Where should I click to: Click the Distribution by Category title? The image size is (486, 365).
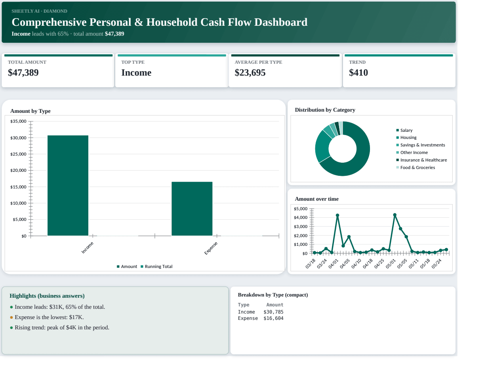click(325, 110)
